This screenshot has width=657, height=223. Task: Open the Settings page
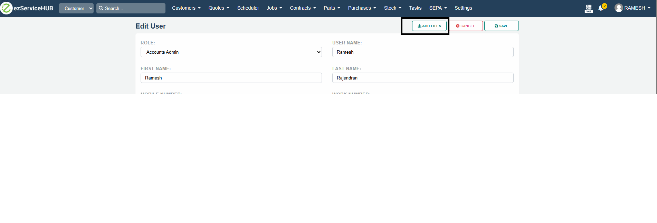coord(463,8)
